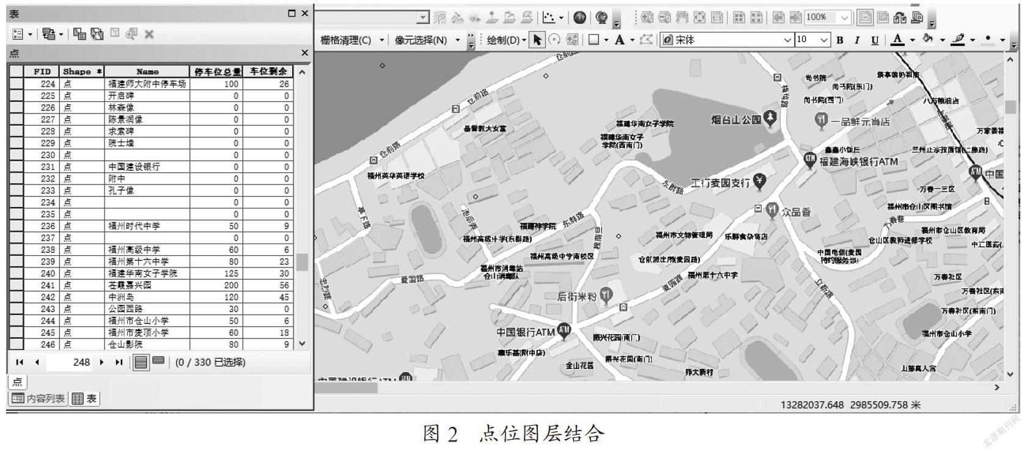The height and width of the screenshot is (455, 1027).
Task: Expand the Marker Color dropdown arrow
Action: (x=1003, y=40)
